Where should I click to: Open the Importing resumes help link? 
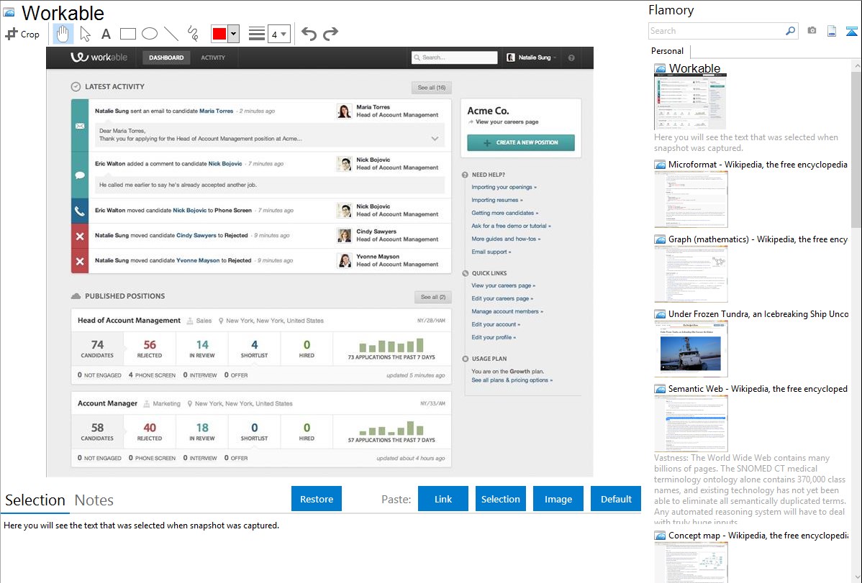pos(497,200)
